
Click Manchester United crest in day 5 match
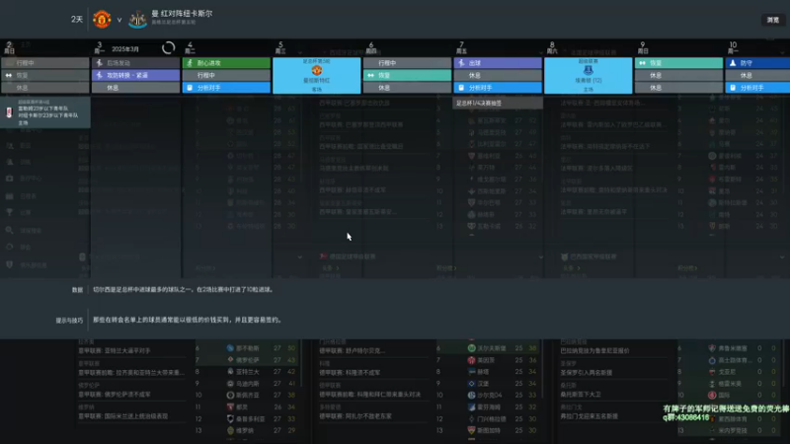coord(316,70)
